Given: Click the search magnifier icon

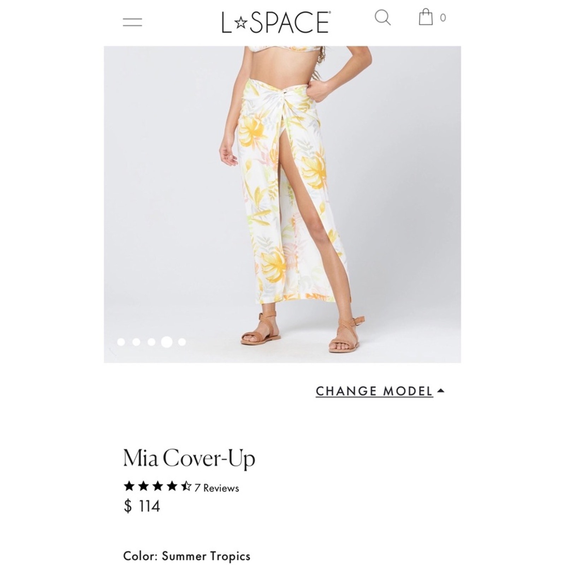Looking at the screenshot, I should click(x=383, y=18).
